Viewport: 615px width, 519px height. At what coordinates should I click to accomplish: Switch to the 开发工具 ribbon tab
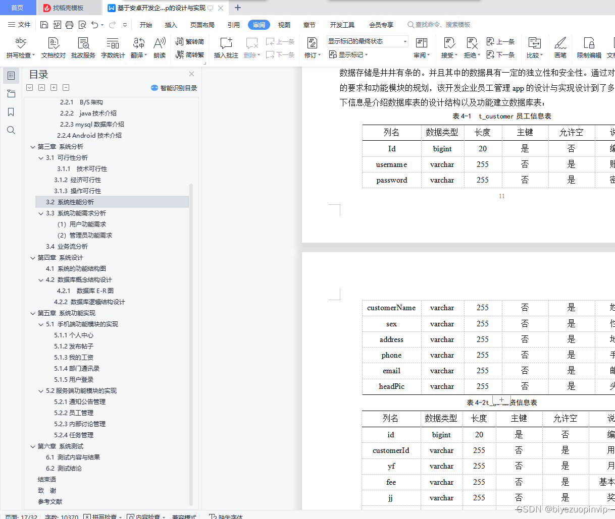tap(342, 25)
